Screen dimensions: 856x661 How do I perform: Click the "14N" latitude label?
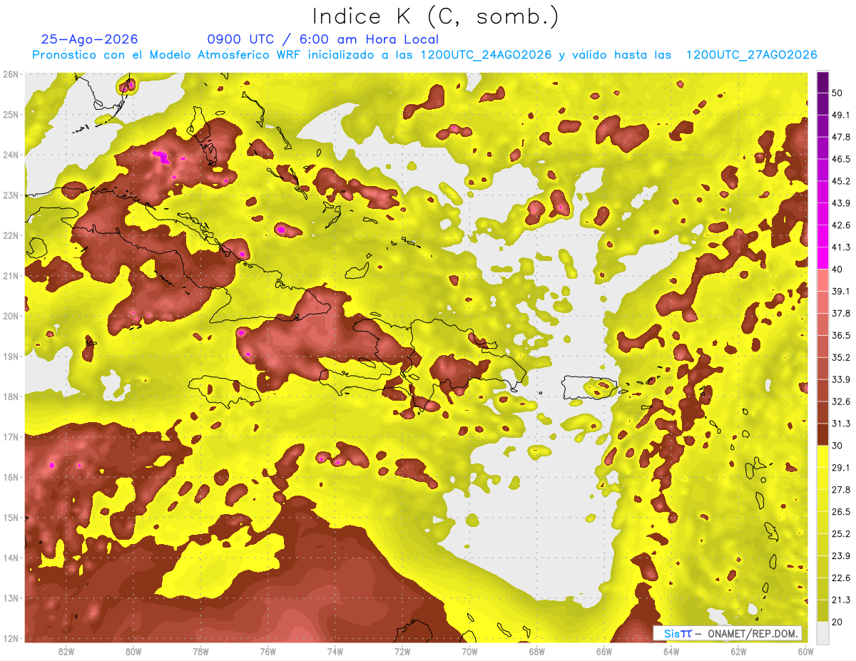10,558
